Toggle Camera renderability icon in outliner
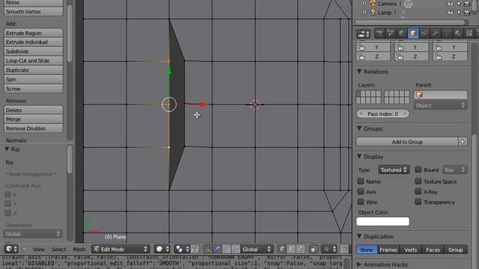 click(x=467, y=4)
